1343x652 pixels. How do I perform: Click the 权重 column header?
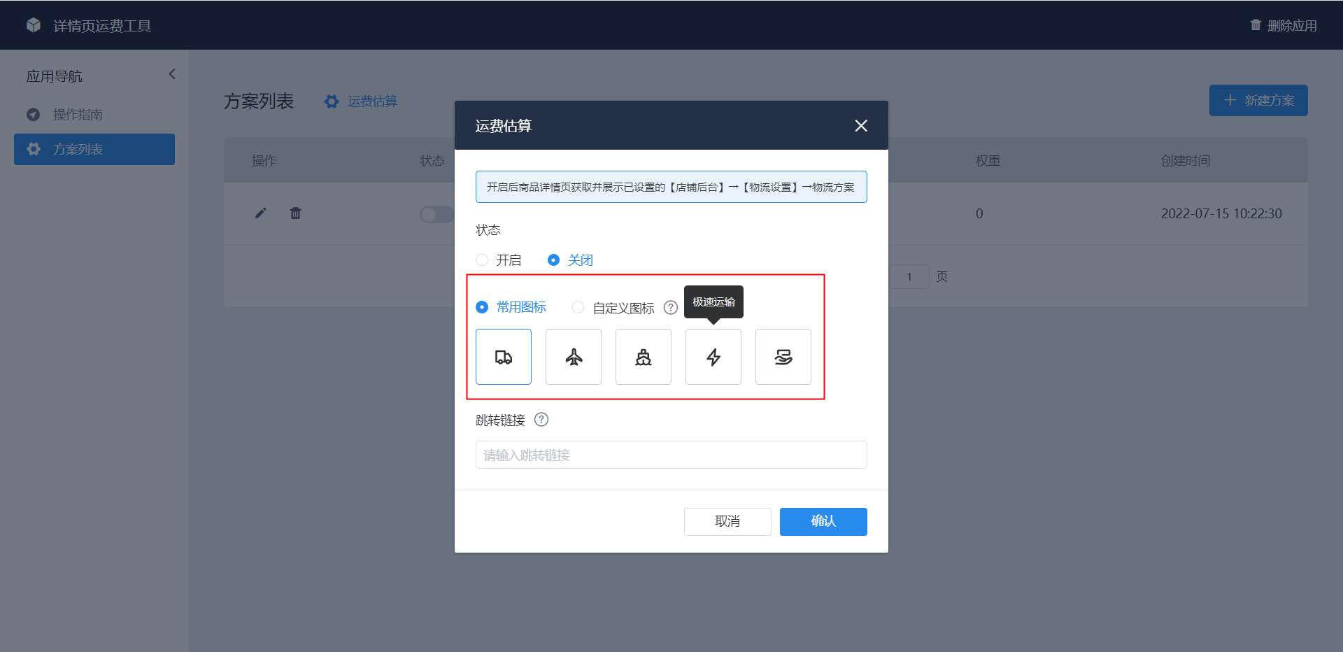pyautogui.click(x=988, y=160)
